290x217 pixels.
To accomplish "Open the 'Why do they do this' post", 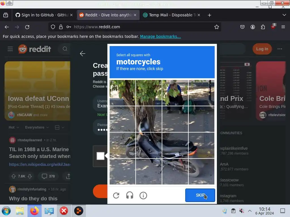I will (x=33, y=199).
